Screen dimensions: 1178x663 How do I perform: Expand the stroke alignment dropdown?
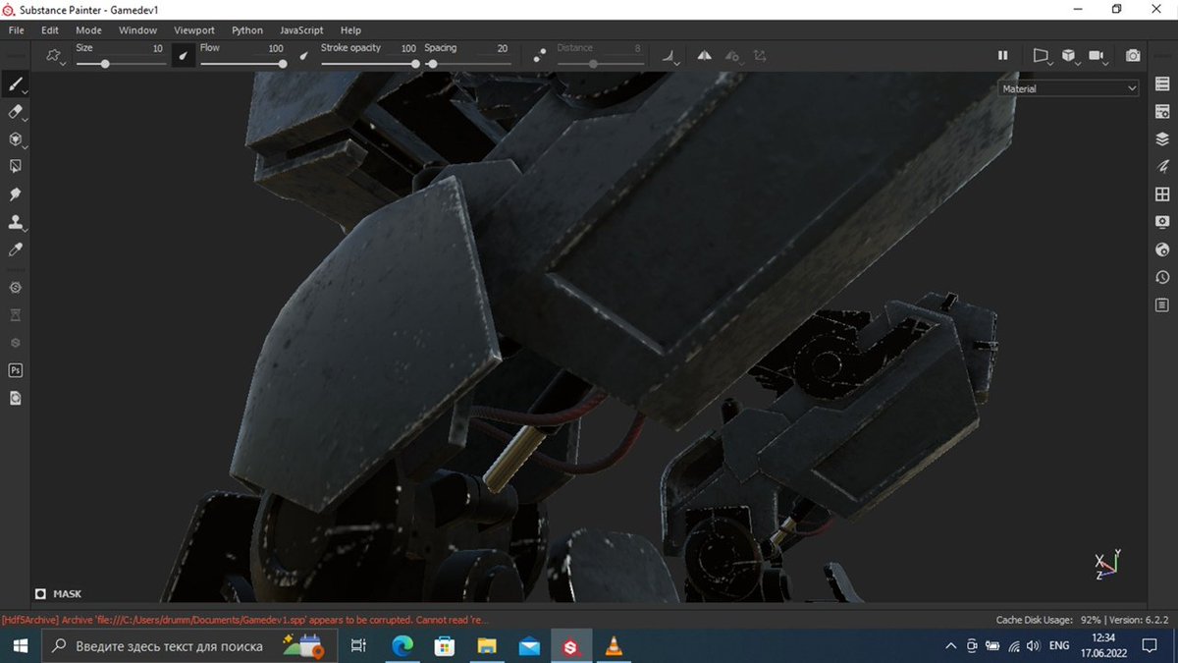pos(671,56)
